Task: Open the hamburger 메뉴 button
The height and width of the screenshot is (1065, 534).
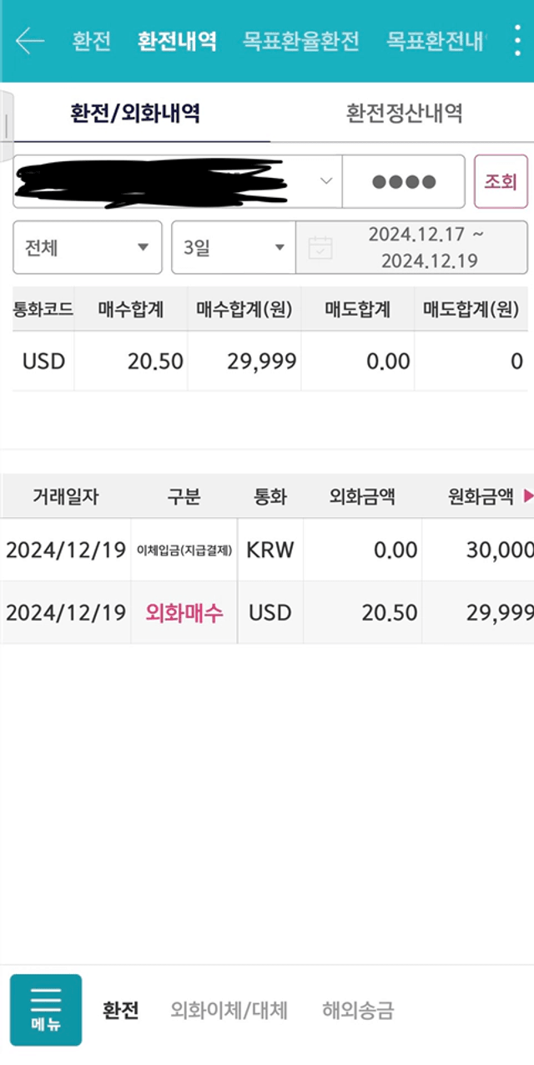Action: [x=46, y=1010]
